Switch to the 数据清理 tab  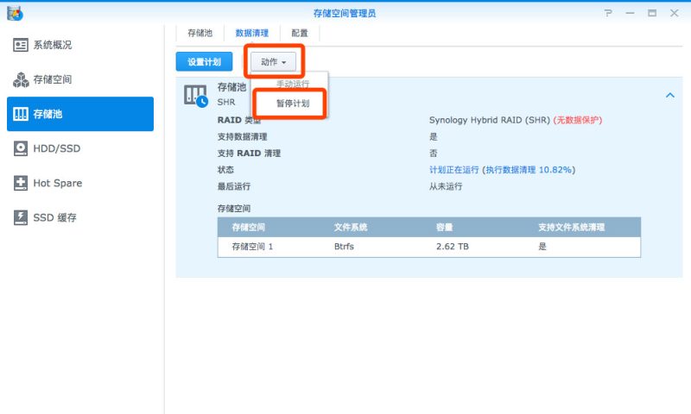252,33
